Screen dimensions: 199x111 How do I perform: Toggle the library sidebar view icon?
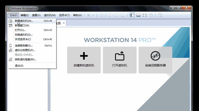132,15
